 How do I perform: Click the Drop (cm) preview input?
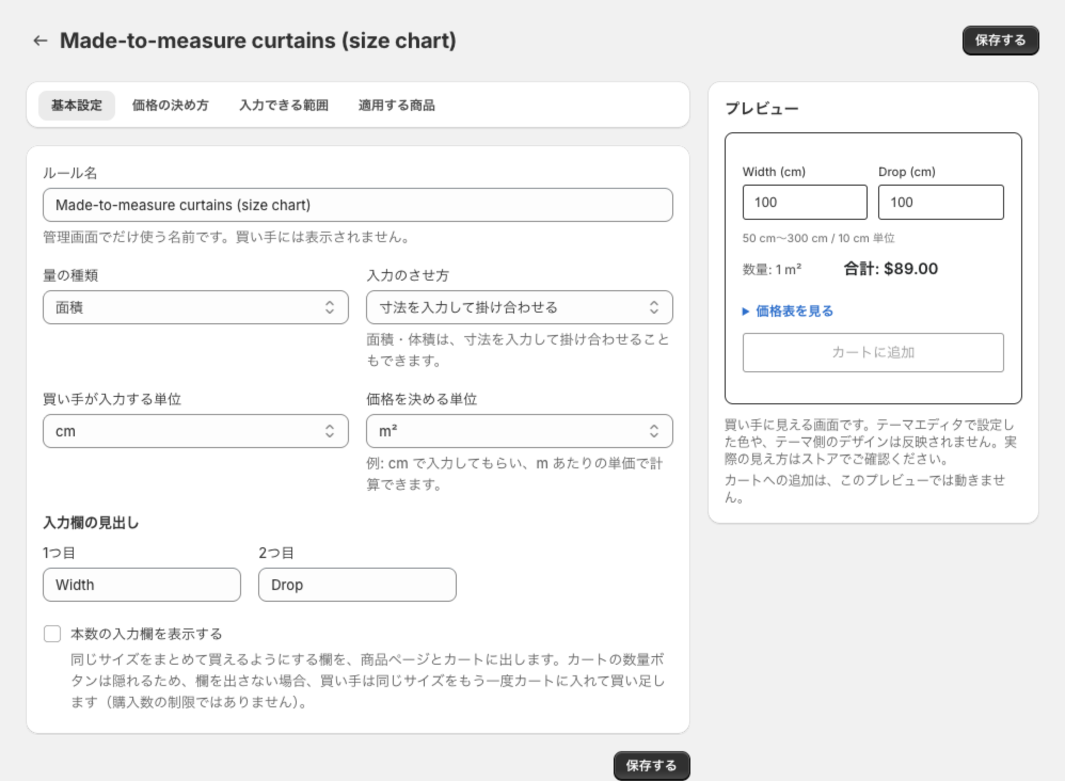click(941, 202)
